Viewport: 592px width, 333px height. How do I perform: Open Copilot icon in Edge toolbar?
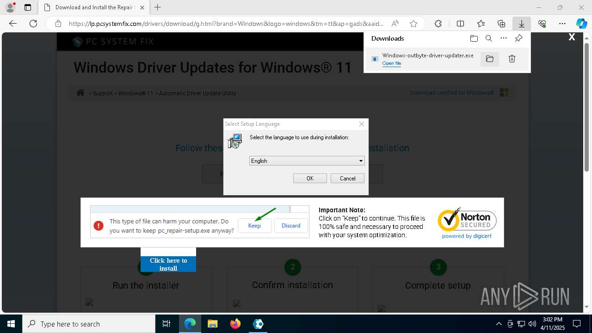pos(581,24)
